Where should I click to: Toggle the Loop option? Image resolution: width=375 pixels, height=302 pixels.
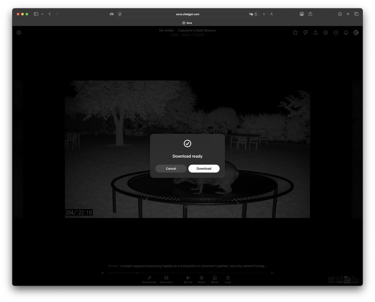point(228,279)
